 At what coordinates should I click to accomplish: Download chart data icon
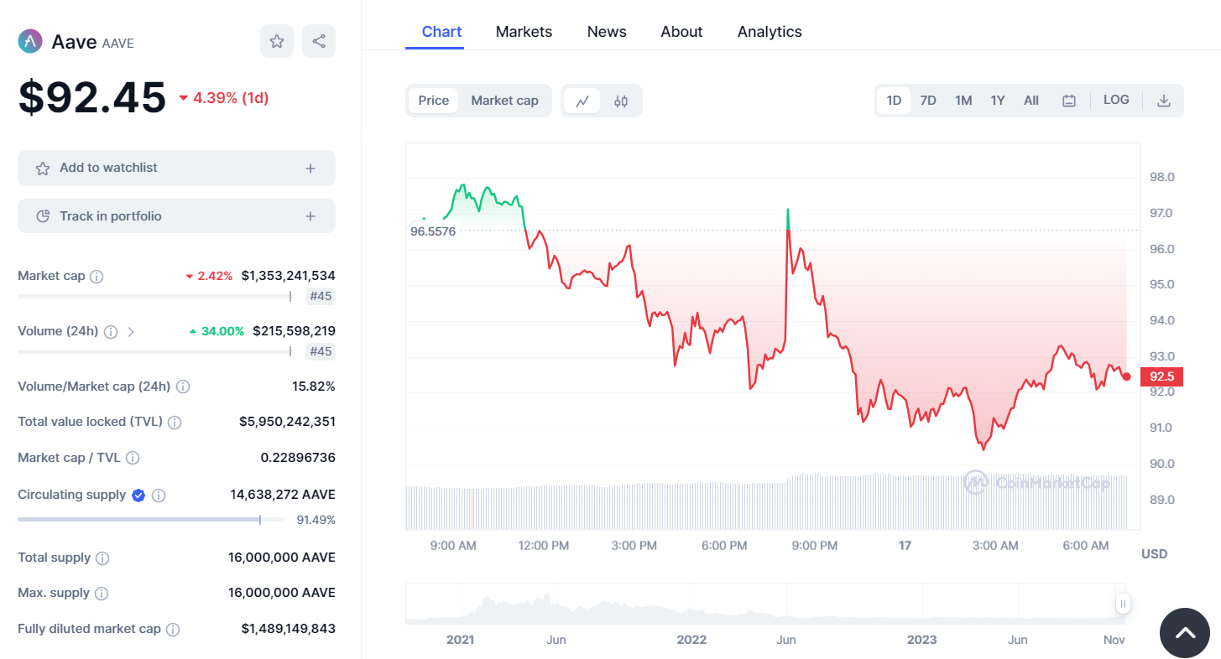[1164, 101]
